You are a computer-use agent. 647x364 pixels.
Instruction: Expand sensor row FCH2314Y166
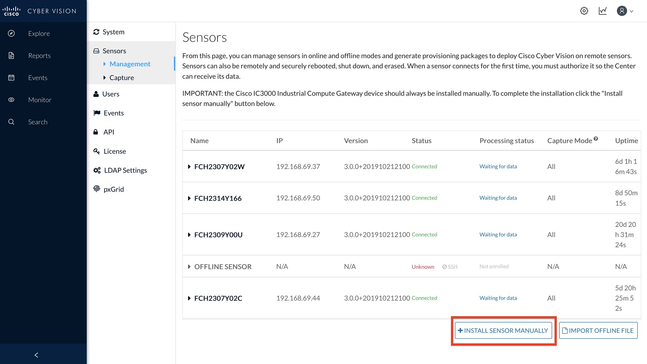pyautogui.click(x=189, y=198)
